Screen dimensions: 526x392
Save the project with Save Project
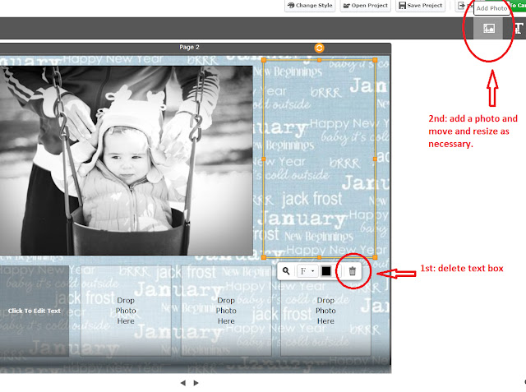pos(421,6)
